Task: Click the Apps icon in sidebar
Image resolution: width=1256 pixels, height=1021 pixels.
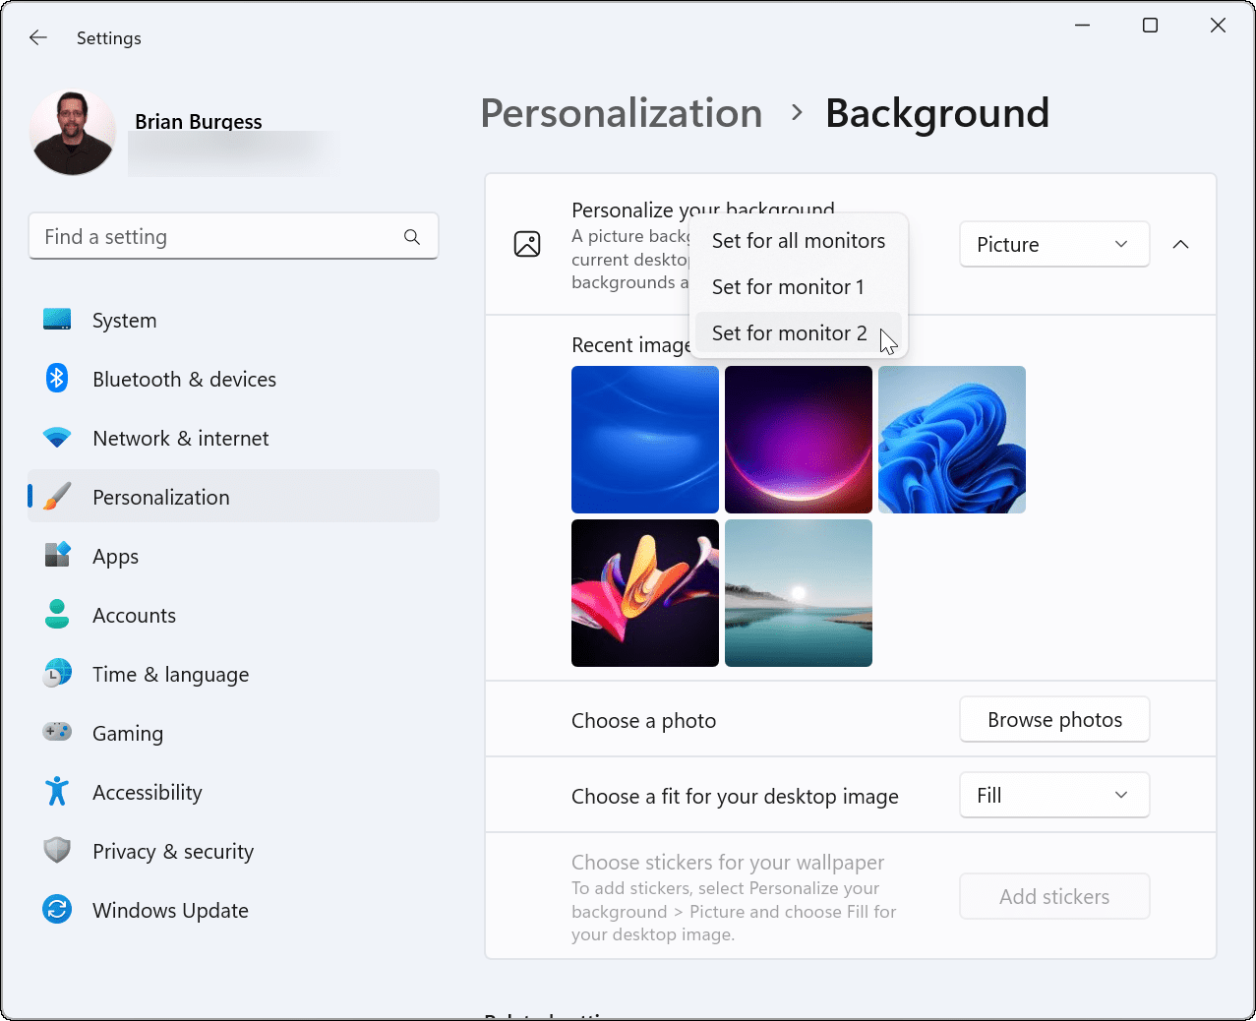Action: [57, 556]
